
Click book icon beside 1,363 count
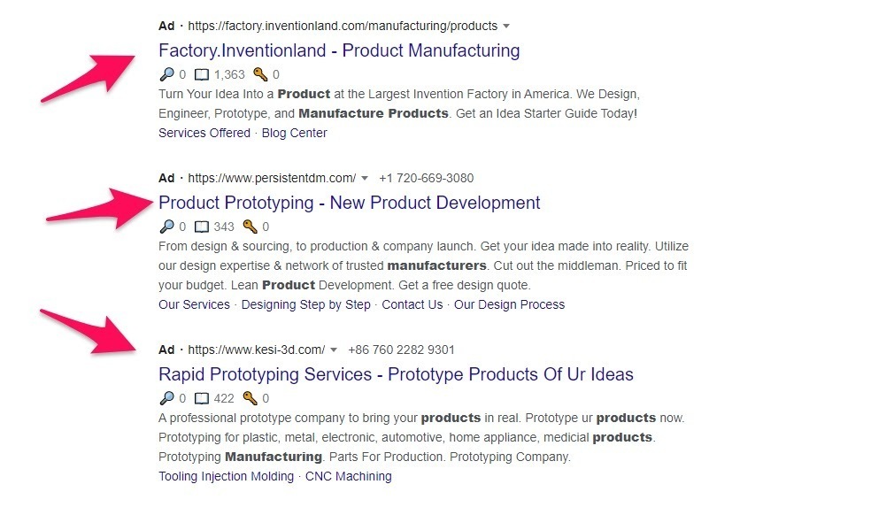click(202, 75)
